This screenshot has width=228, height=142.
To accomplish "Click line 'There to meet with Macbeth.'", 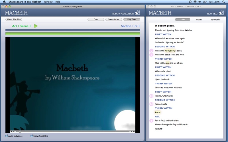I will coord(168,87).
